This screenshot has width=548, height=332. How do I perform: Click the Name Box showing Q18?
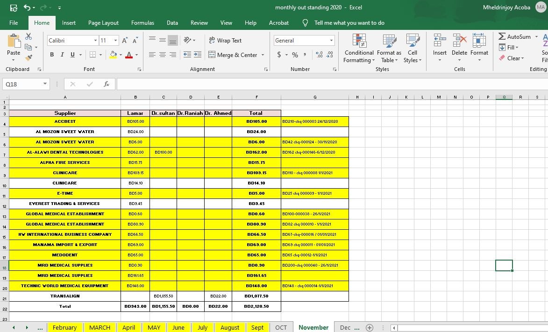tap(22, 84)
